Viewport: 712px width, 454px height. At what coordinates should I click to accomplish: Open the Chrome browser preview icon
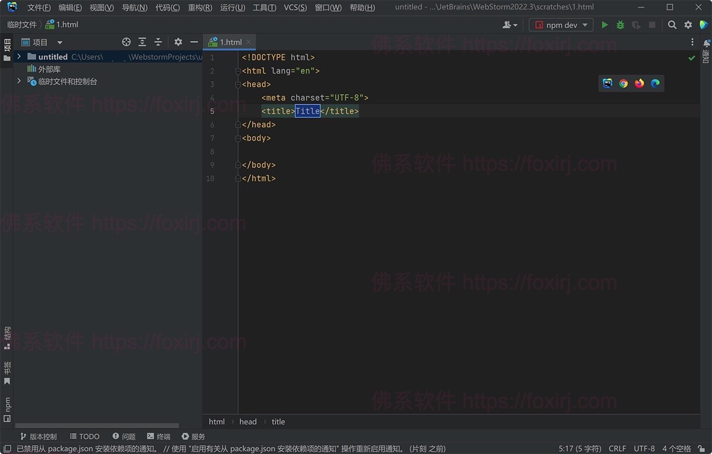tap(623, 84)
